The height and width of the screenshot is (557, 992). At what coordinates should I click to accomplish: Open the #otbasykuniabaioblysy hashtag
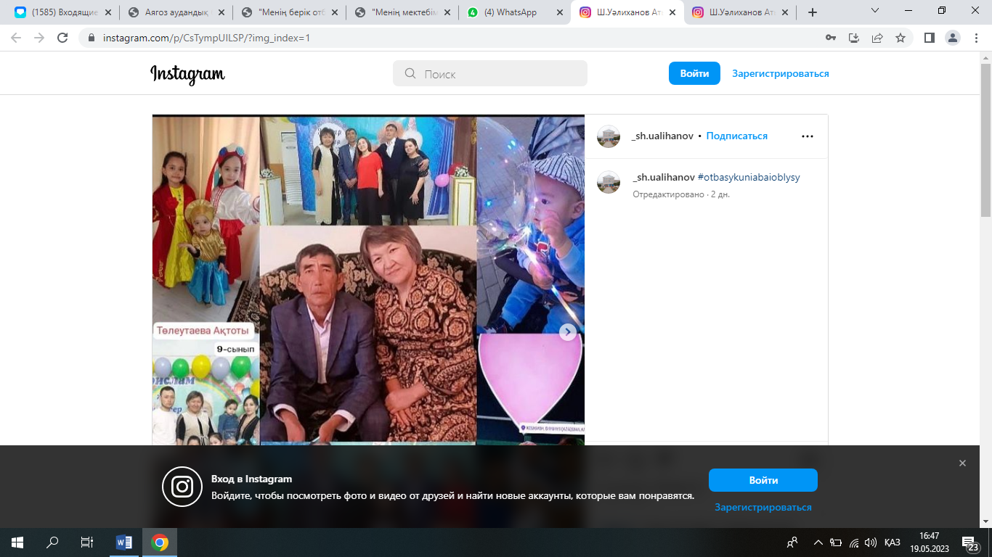(x=749, y=177)
